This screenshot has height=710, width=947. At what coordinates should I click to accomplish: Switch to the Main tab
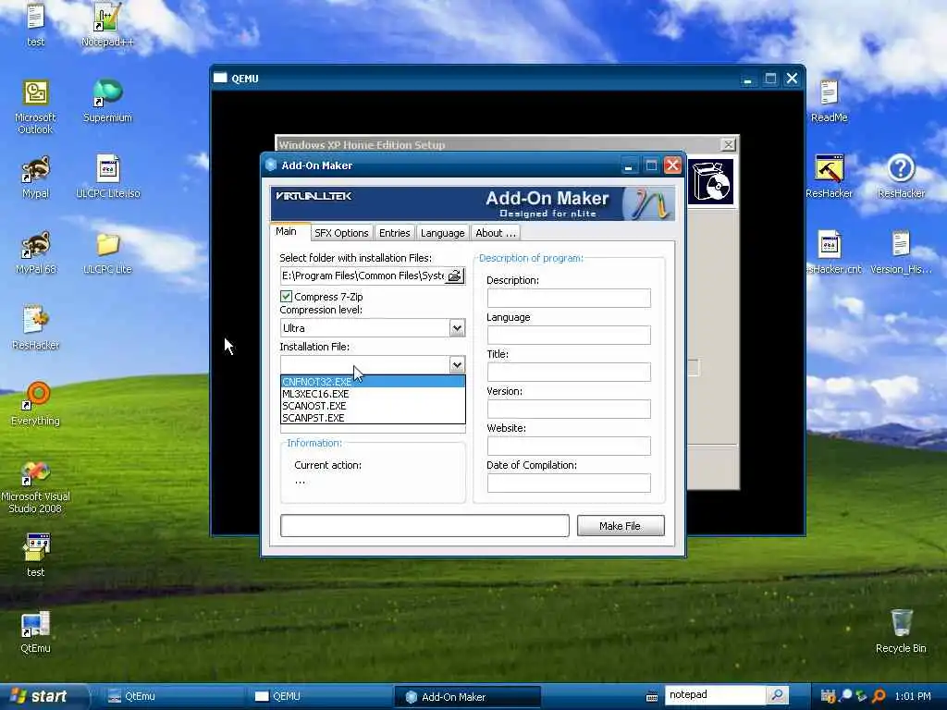(x=287, y=232)
